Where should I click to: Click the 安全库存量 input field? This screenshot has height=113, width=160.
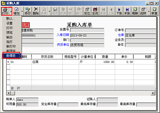tap(68, 105)
